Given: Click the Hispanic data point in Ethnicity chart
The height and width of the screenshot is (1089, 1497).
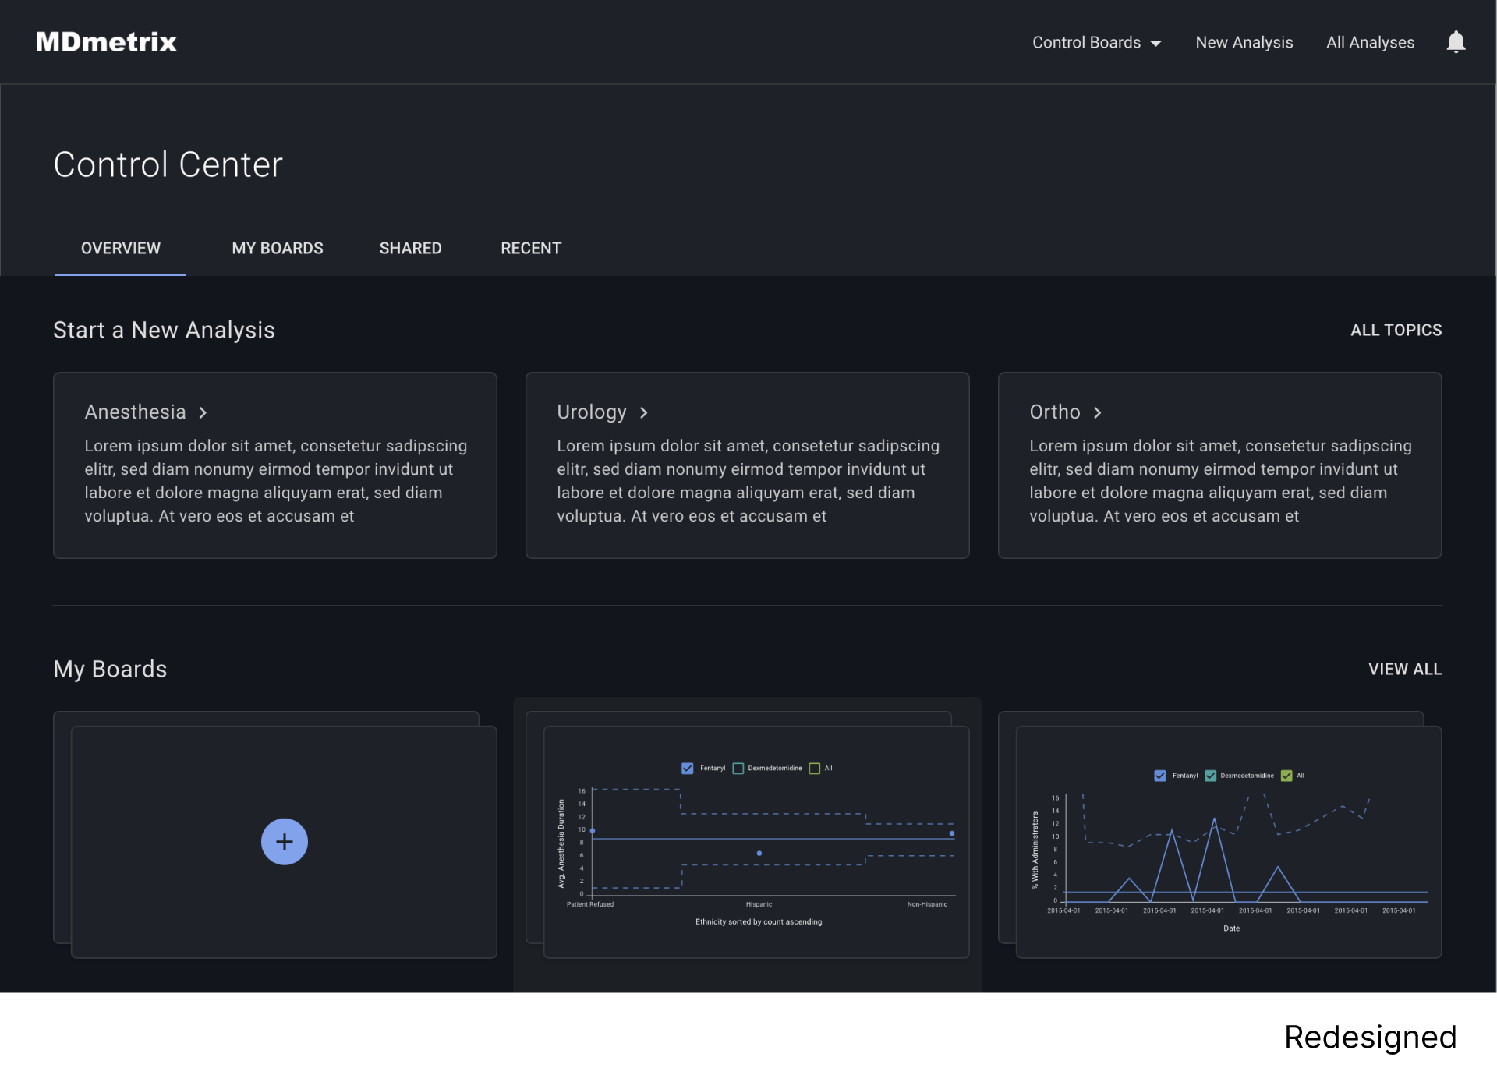Looking at the screenshot, I should 759,854.
